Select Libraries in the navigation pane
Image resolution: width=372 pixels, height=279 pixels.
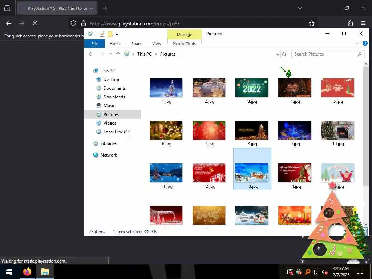[x=108, y=143]
